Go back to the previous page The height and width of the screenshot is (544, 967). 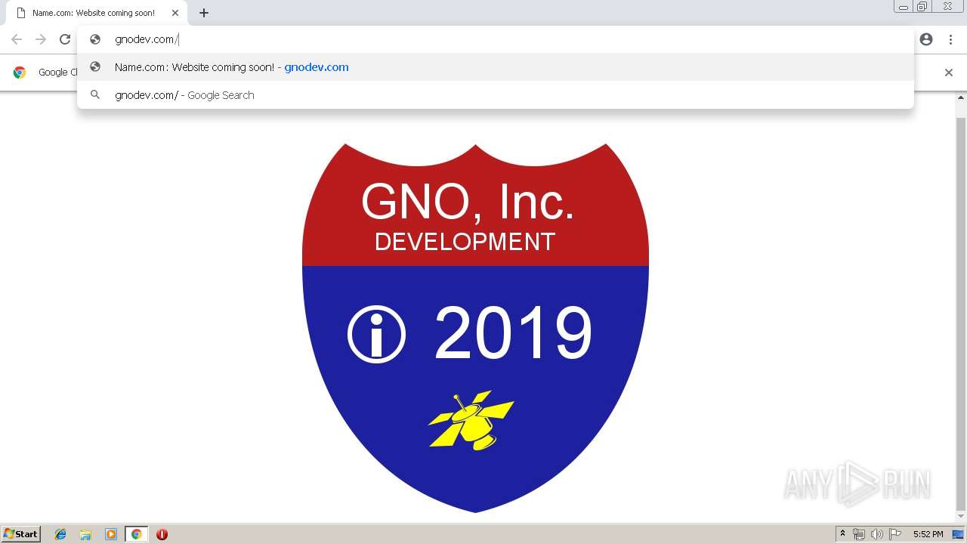[17, 39]
